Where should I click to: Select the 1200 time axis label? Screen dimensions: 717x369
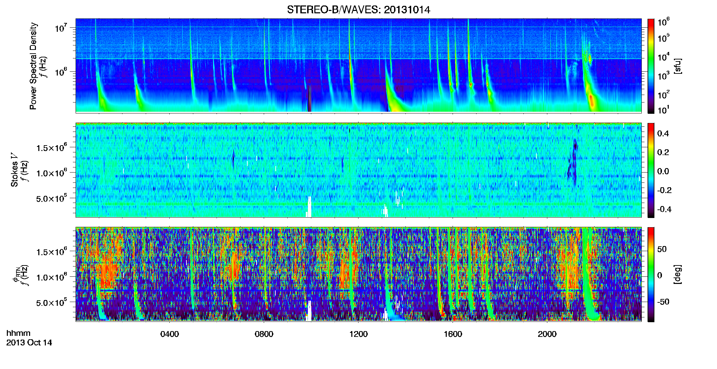click(358, 334)
